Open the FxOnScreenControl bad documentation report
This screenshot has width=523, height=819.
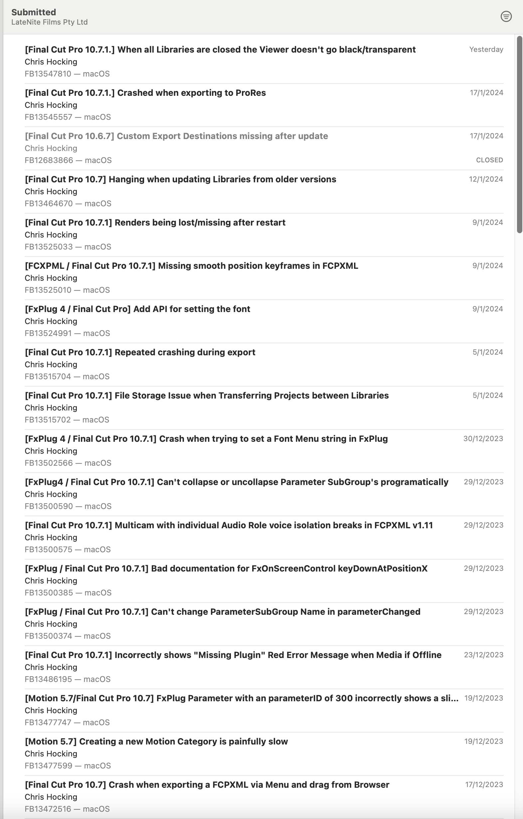pos(226,568)
